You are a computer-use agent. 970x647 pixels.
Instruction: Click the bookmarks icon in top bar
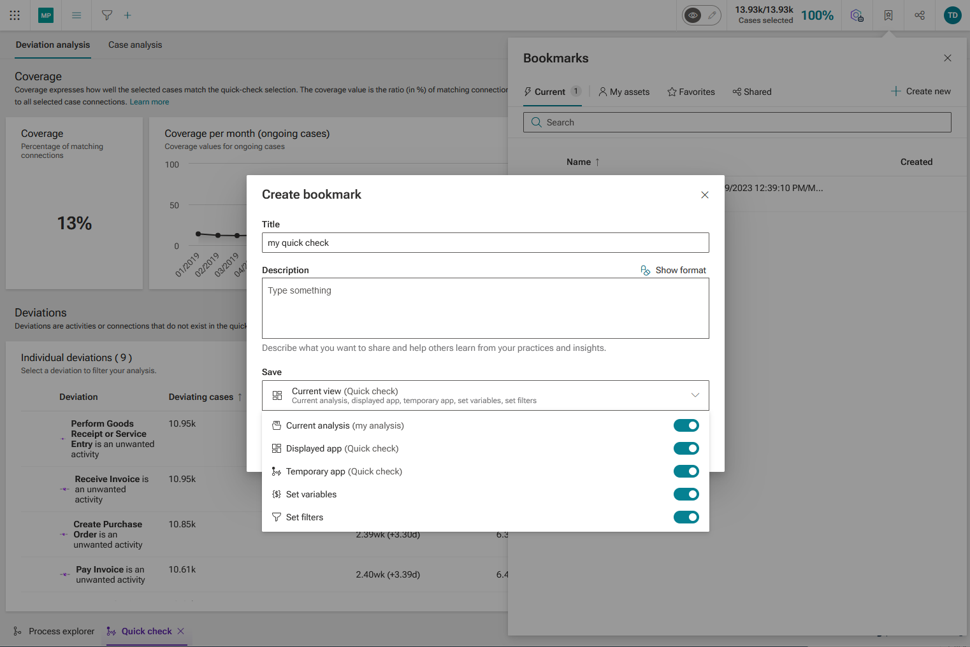pos(888,15)
